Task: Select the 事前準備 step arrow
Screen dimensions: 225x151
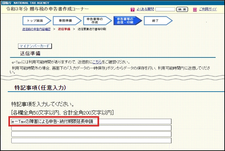Action: pyautogui.click(x=67, y=21)
